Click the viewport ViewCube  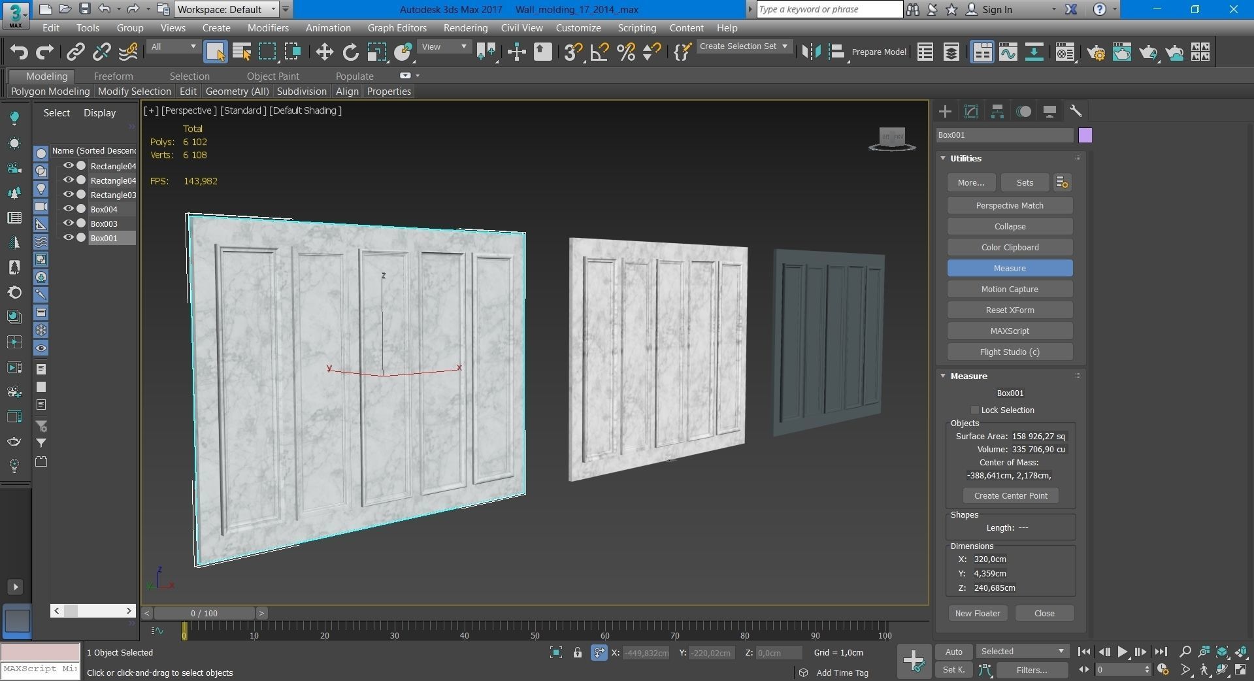(892, 139)
